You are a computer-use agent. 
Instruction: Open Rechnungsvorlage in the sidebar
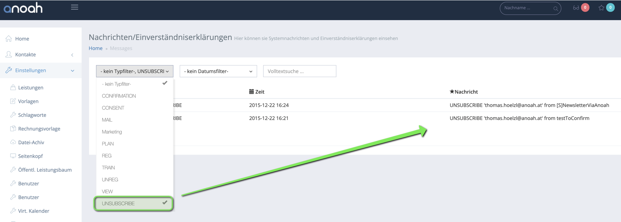coord(39,129)
